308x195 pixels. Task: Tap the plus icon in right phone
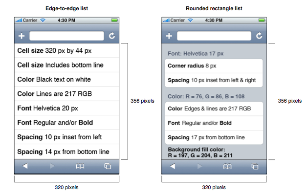pyautogui.click(x=169, y=36)
